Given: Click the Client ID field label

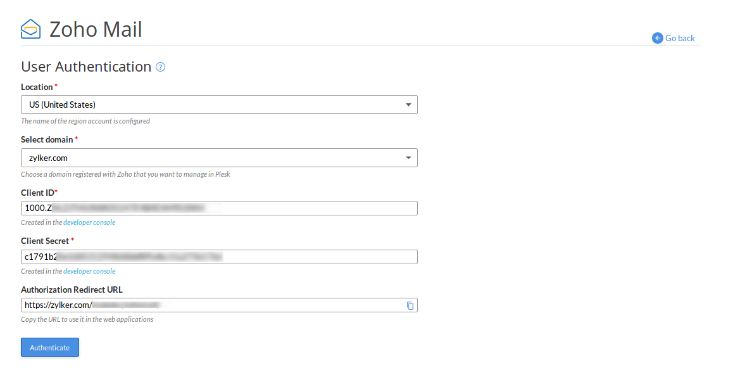Looking at the screenshot, I should coord(37,193).
